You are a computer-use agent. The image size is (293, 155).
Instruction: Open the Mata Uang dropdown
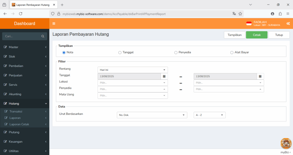click(133, 96)
